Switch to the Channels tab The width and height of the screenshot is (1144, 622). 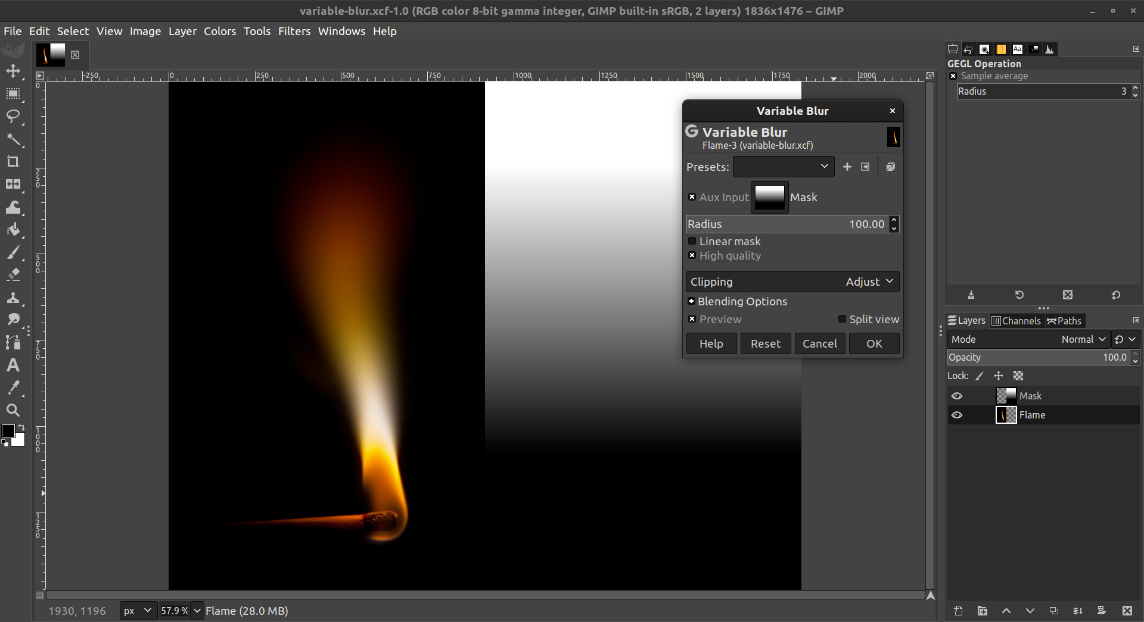(1016, 321)
